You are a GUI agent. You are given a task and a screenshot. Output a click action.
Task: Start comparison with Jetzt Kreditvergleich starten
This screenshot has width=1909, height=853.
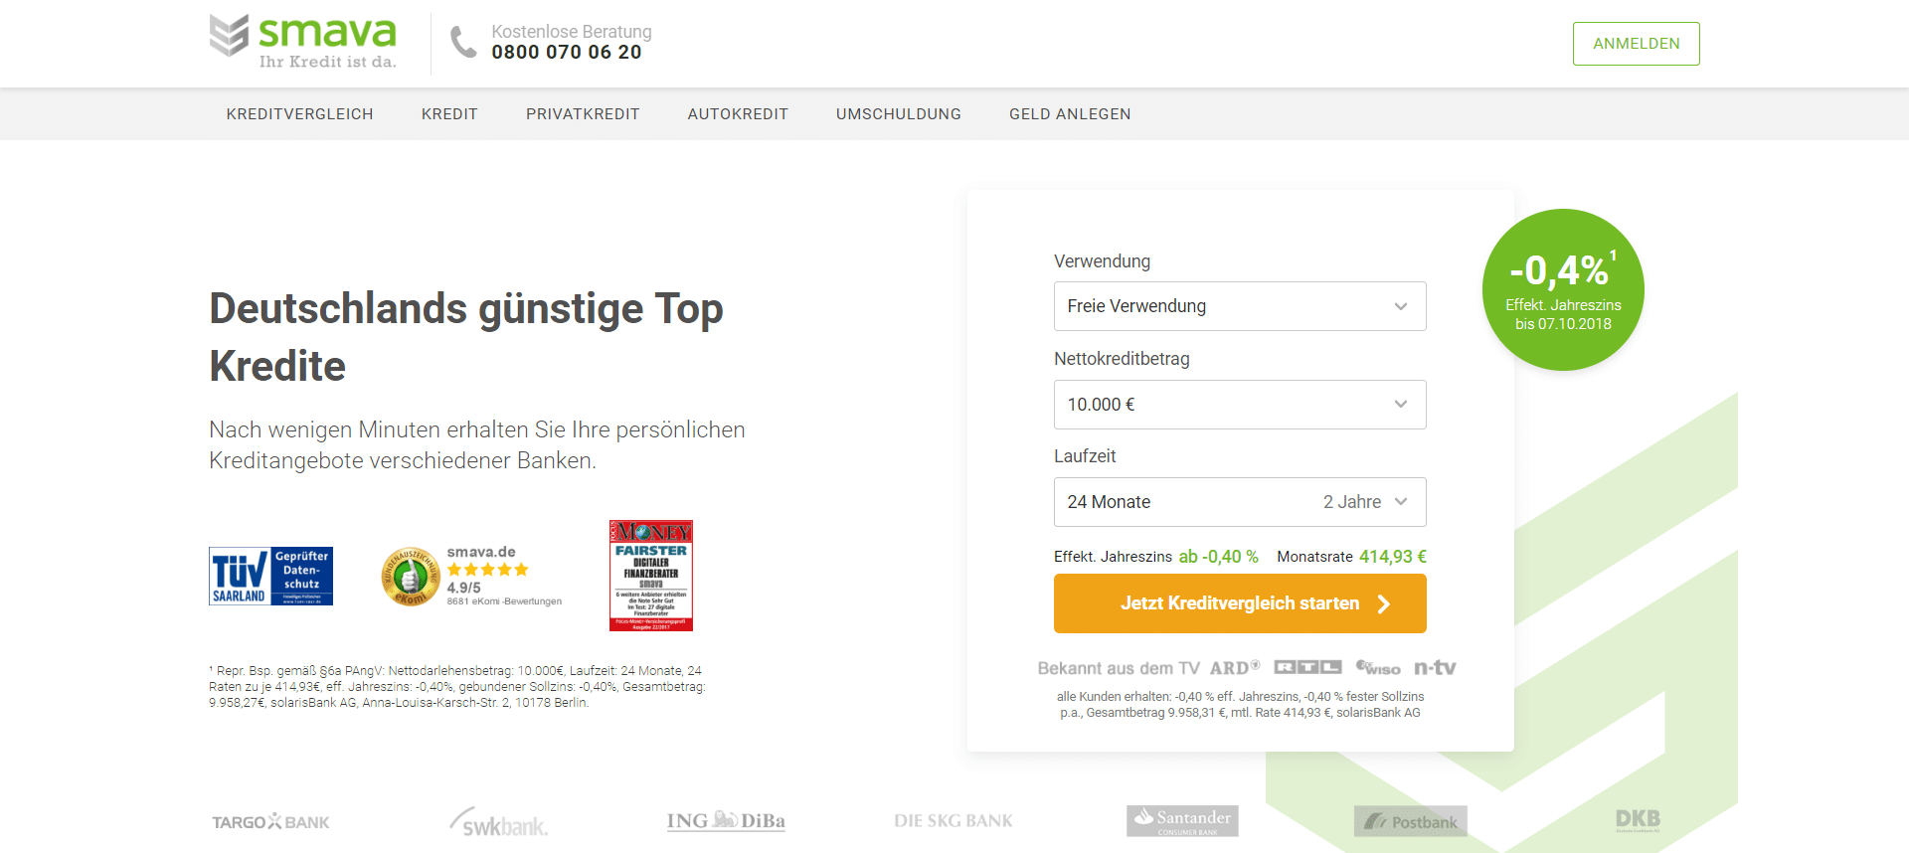pyautogui.click(x=1240, y=603)
